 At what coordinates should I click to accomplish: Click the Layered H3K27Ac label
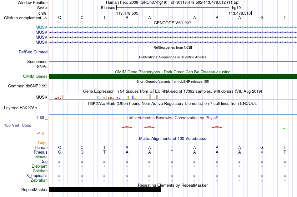[20, 108]
